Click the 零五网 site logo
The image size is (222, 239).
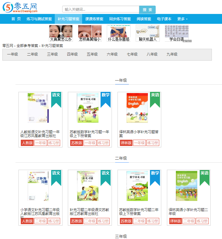20,7
